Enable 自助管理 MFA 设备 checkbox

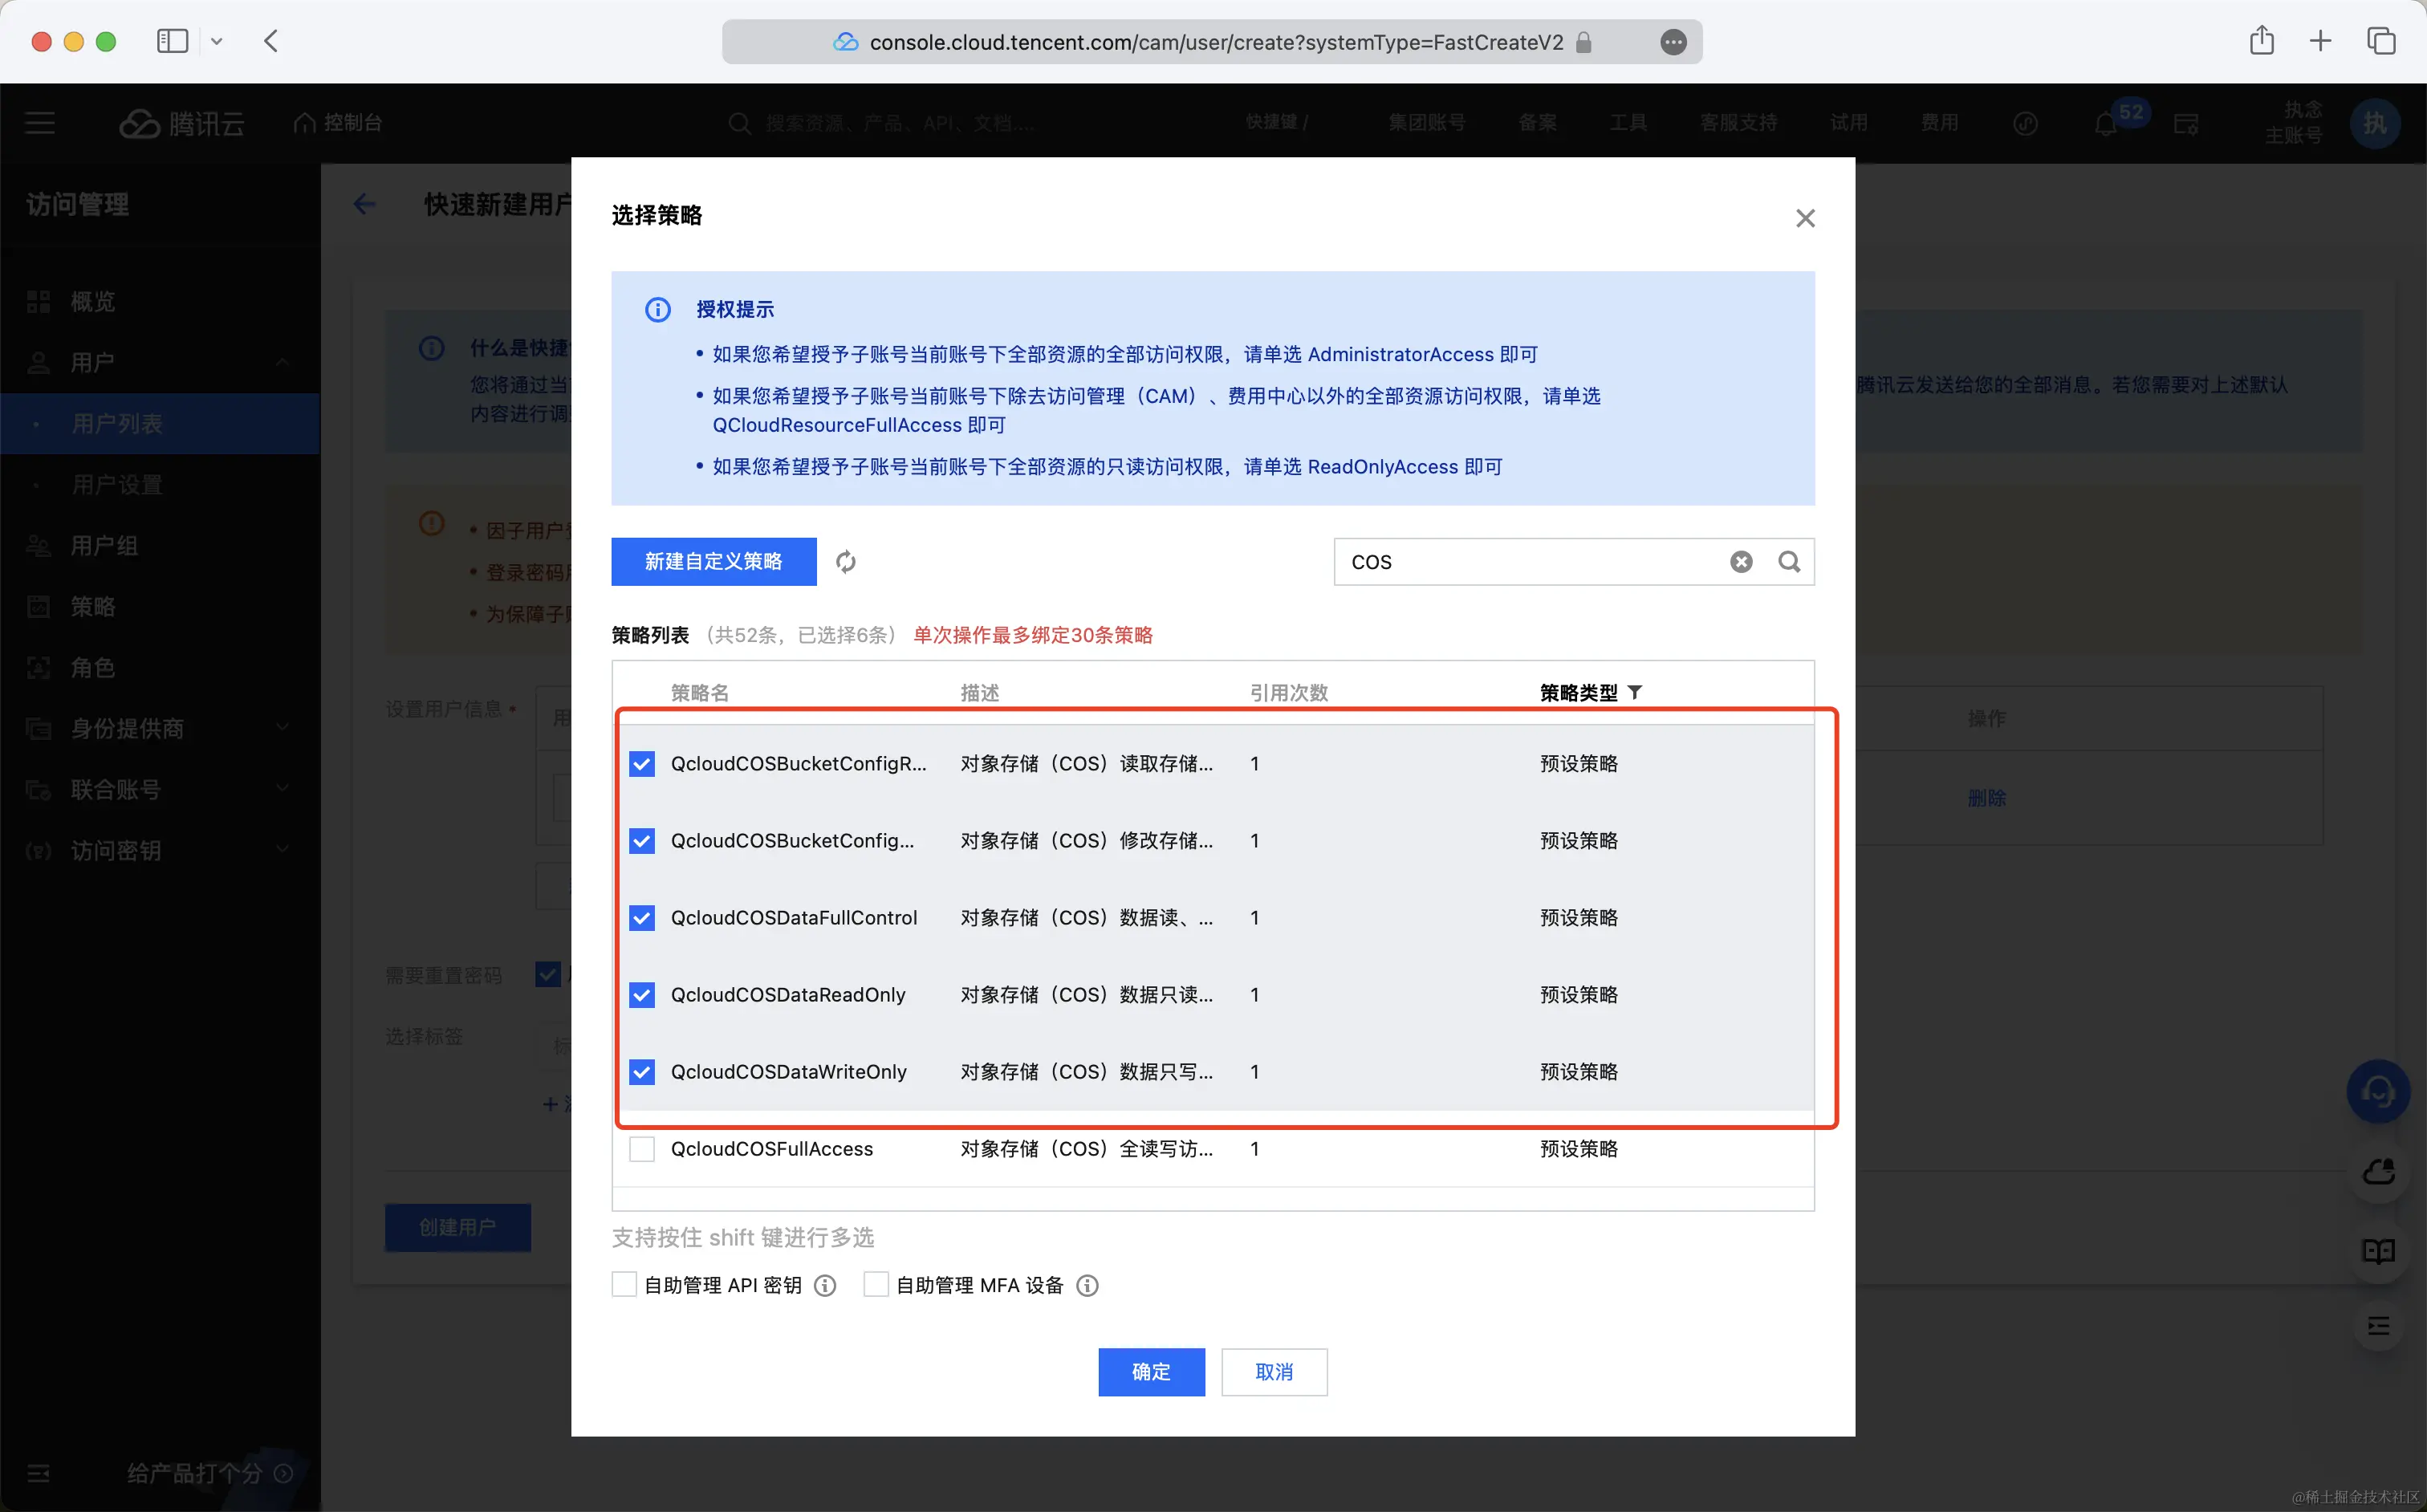(876, 1284)
